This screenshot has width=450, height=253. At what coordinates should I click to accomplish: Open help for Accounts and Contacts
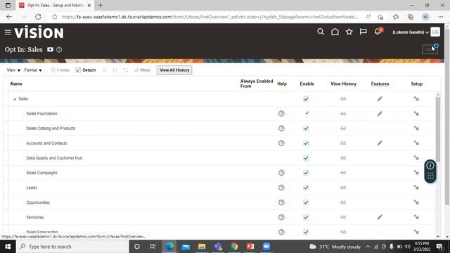tap(281, 143)
